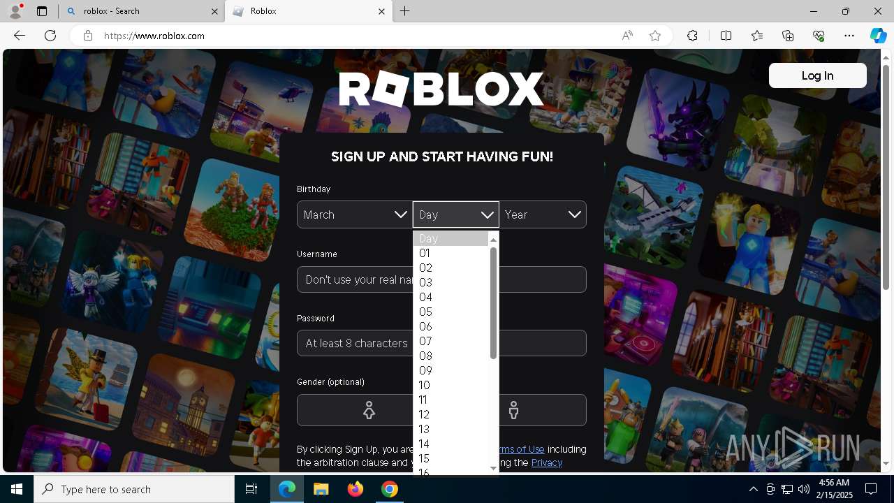Collapse the Day dropdown

tap(456, 214)
